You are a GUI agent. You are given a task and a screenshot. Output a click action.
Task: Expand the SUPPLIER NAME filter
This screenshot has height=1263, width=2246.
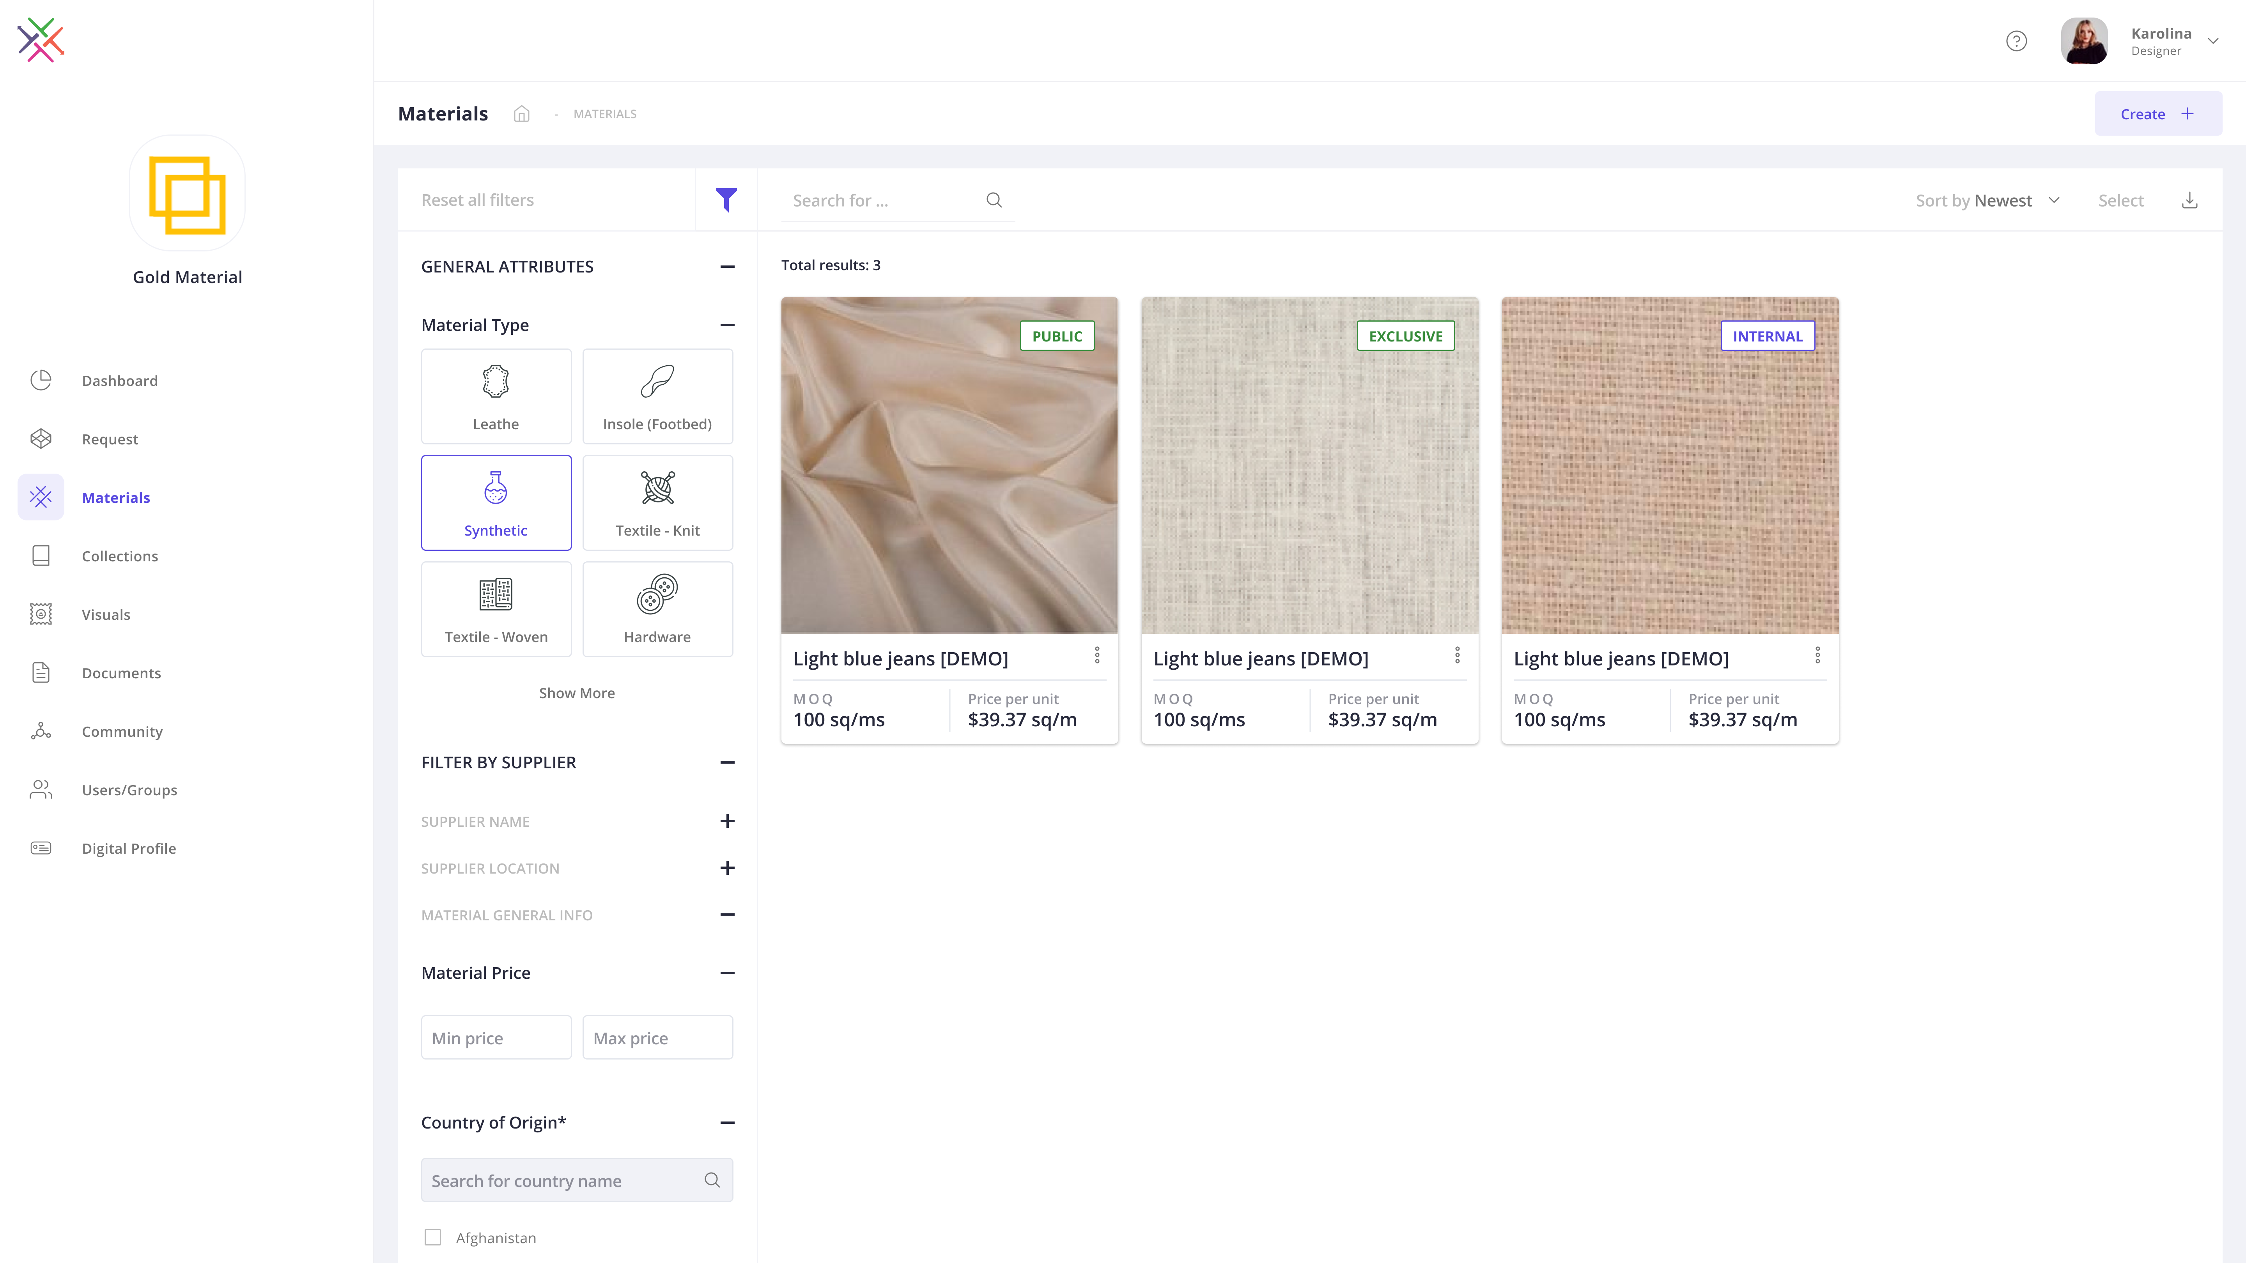click(x=727, y=821)
